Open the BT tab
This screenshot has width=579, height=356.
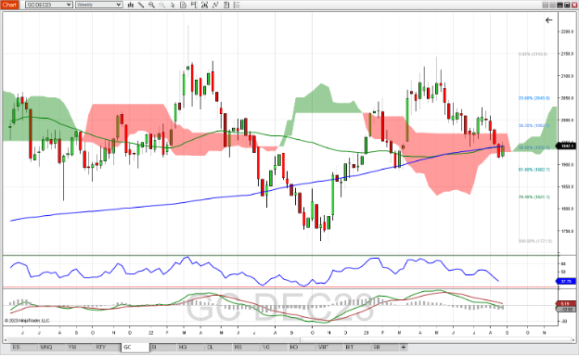357,347
